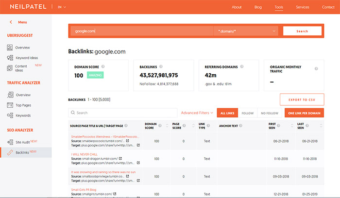The width and height of the screenshot is (340, 198).
Task: Open external link icon of first row's Target URL
Action: point(138,145)
